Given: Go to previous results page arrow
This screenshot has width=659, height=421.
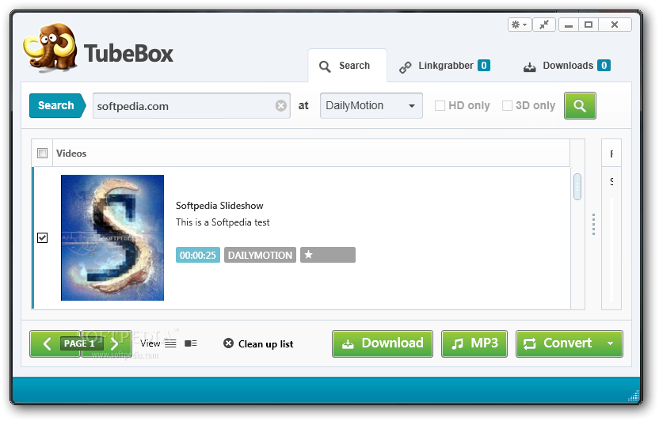Looking at the screenshot, I should 47,343.
